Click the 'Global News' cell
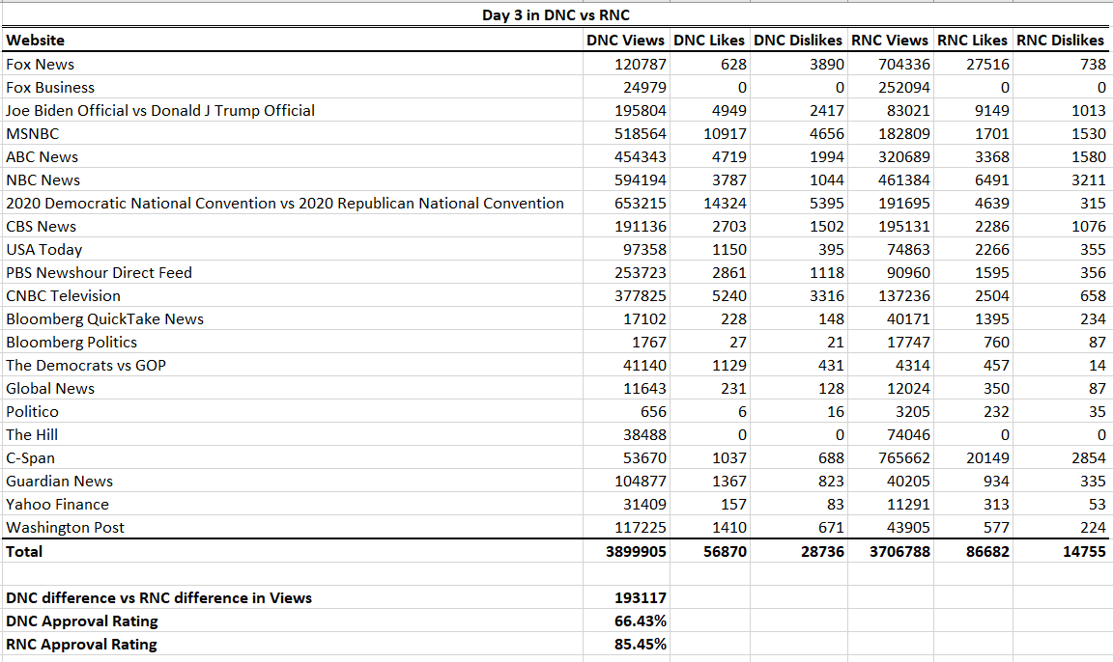Image resolution: width=1113 pixels, height=662 pixels. point(293,388)
